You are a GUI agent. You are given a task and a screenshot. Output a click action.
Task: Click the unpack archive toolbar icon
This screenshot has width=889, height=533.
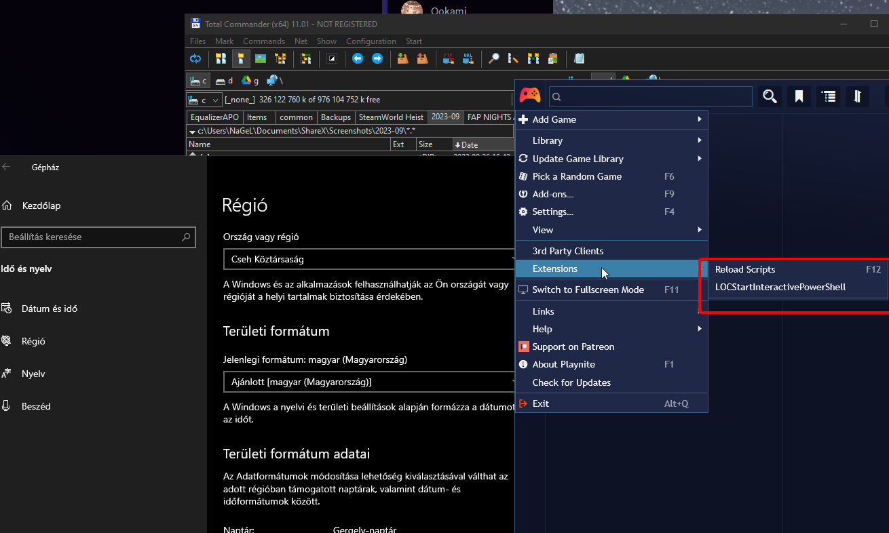tap(421, 59)
